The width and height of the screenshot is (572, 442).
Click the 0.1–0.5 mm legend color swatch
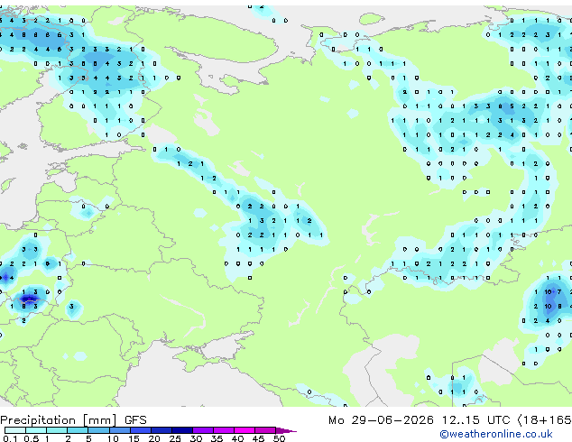click(15, 430)
